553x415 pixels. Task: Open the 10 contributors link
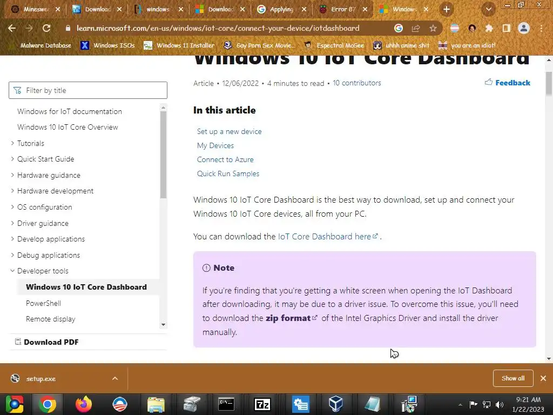point(357,83)
